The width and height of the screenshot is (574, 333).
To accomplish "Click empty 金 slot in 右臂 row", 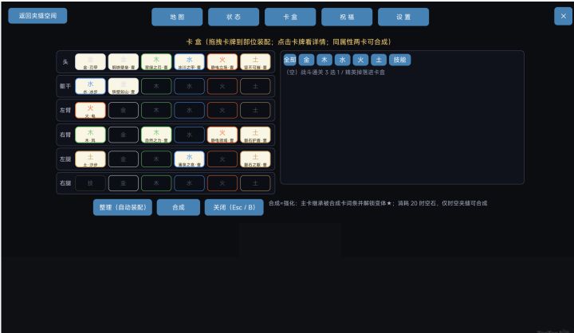I will pos(124,135).
